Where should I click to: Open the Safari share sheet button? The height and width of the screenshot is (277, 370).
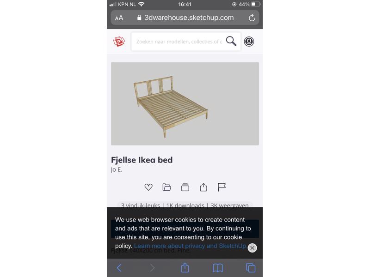(185, 268)
